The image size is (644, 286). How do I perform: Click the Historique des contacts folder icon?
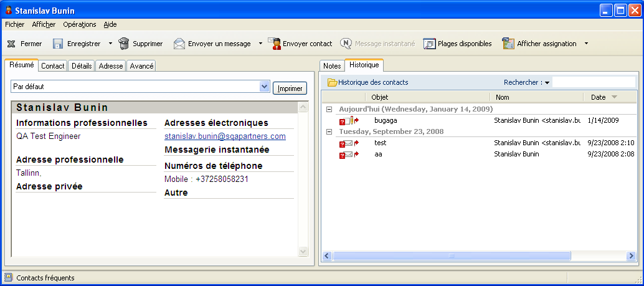point(332,83)
